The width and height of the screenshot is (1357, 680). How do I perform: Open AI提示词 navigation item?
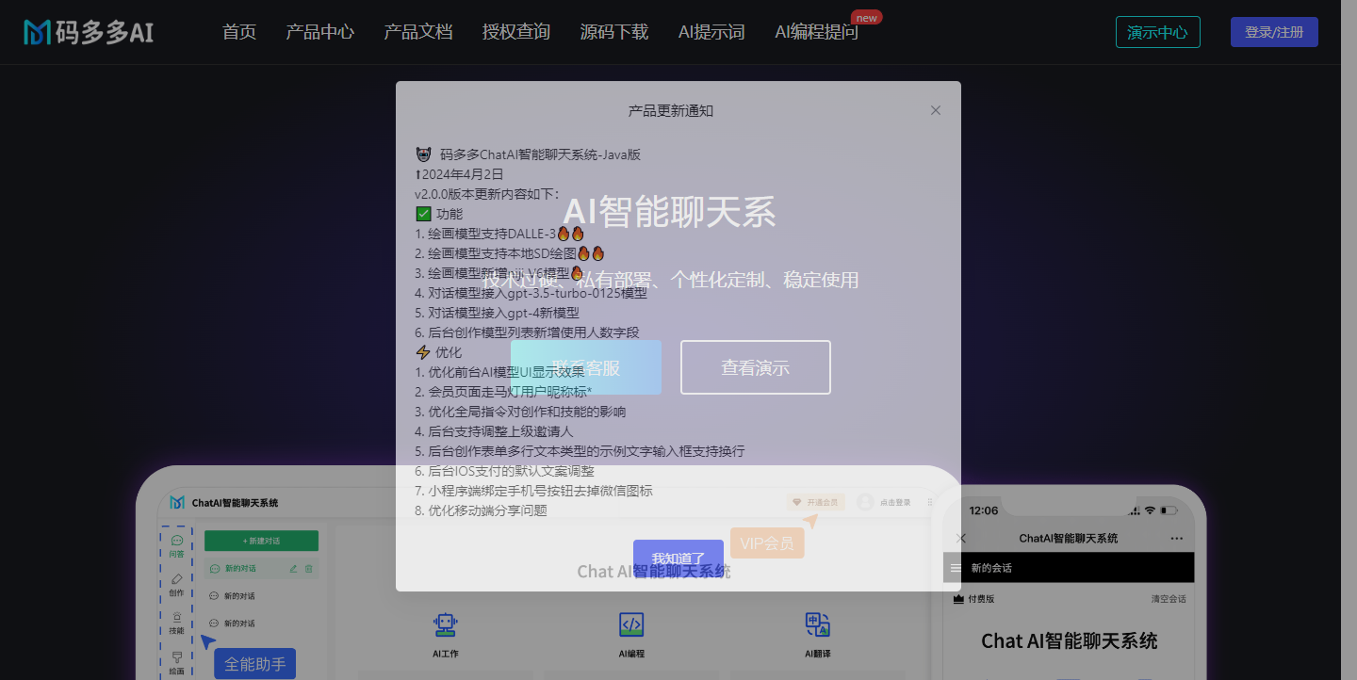pos(711,32)
